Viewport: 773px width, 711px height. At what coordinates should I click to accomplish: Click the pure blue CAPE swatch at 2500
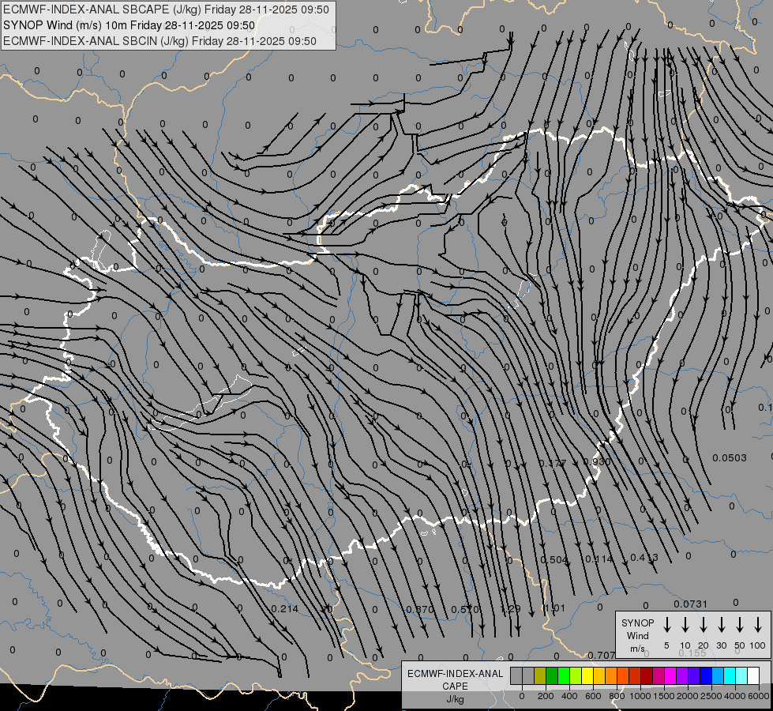(x=707, y=676)
